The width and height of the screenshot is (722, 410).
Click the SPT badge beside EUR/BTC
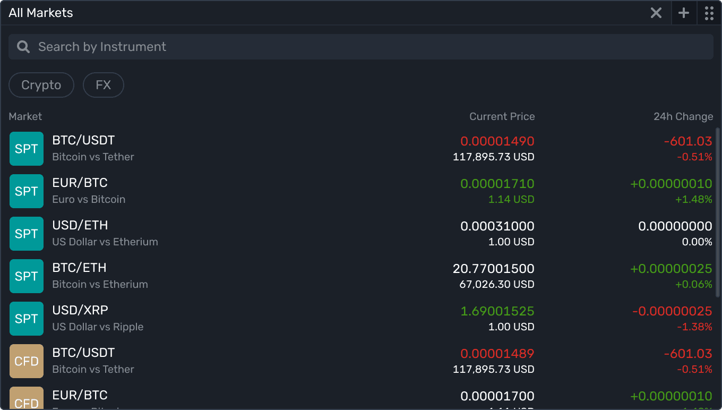27,191
